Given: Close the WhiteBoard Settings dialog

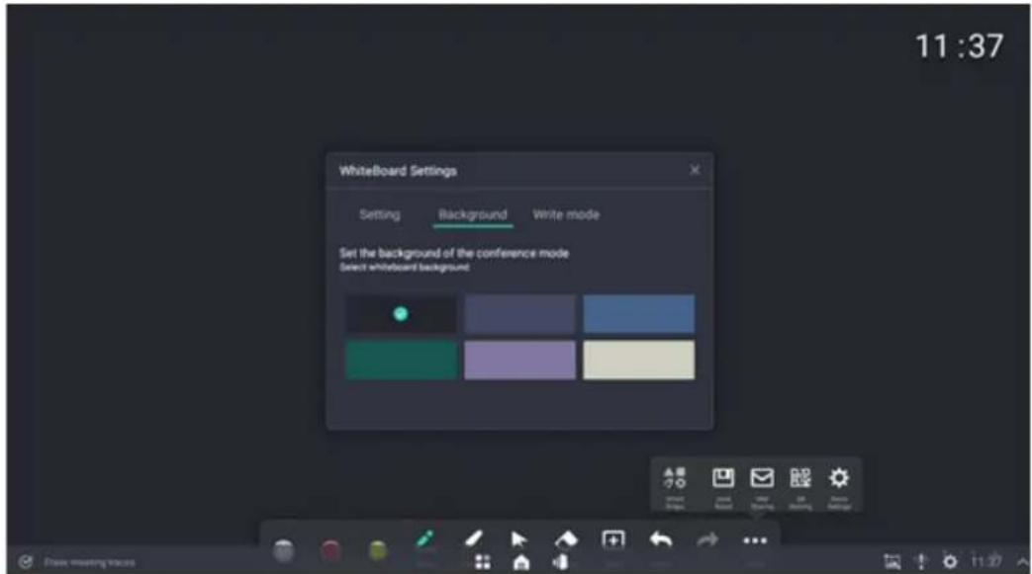Looking at the screenshot, I should pos(695,170).
